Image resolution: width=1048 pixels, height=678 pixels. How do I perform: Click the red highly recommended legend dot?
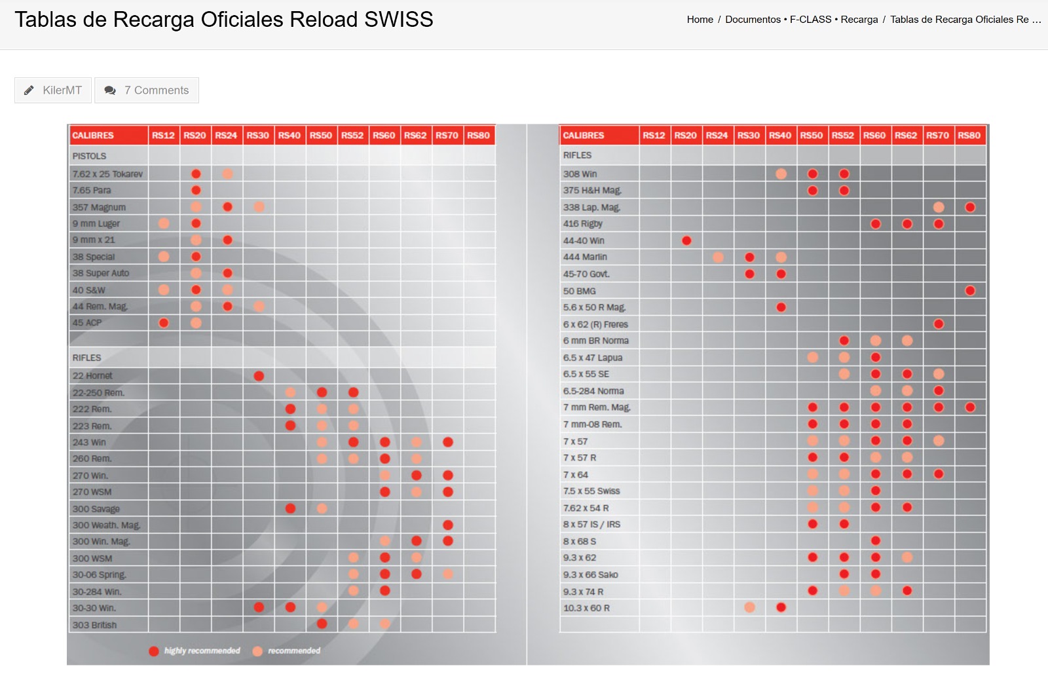coord(154,651)
